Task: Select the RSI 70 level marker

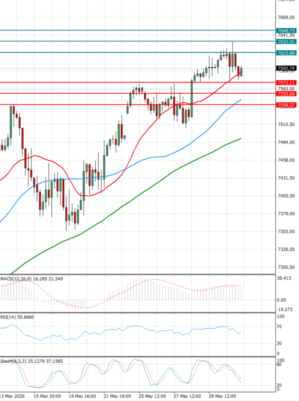Action: tap(279, 327)
